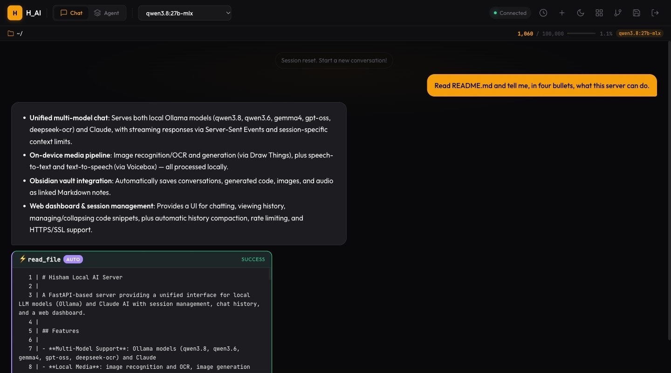Viewport: 671px width, 373px height.
Task: Save the session with floppy disk icon
Action: [637, 13]
